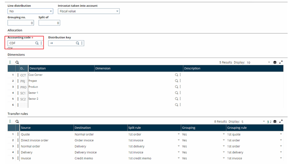This screenshot has height=166, width=301.
Task: Click the Grouping no. input field
Action: click(x=21, y=23)
